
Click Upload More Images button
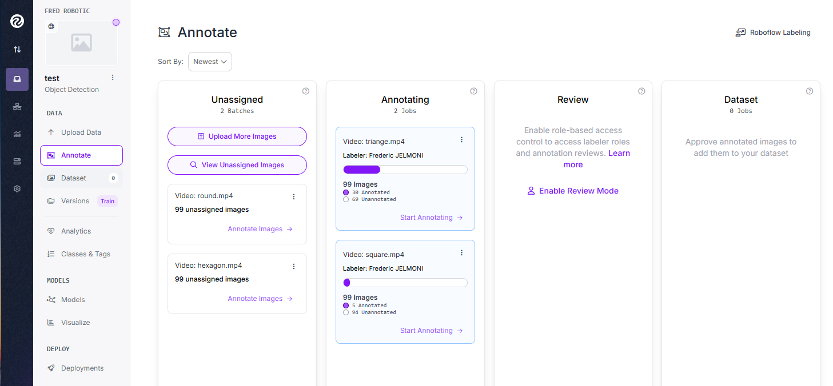pos(237,136)
